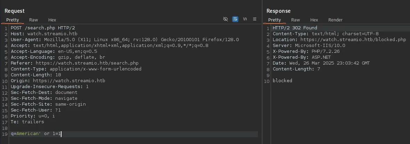410x144 pixels.
Task: Click the q=American' or 1=1 body line
Action: (36, 134)
